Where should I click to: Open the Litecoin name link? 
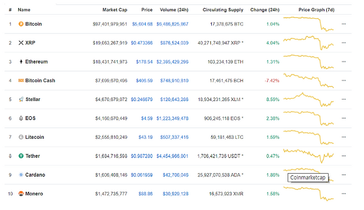pyautogui.click(x=34, y=137)
